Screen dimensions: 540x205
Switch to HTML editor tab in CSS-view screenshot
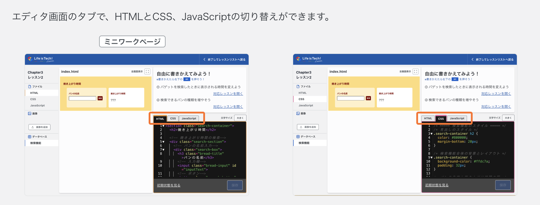[428, 118]
